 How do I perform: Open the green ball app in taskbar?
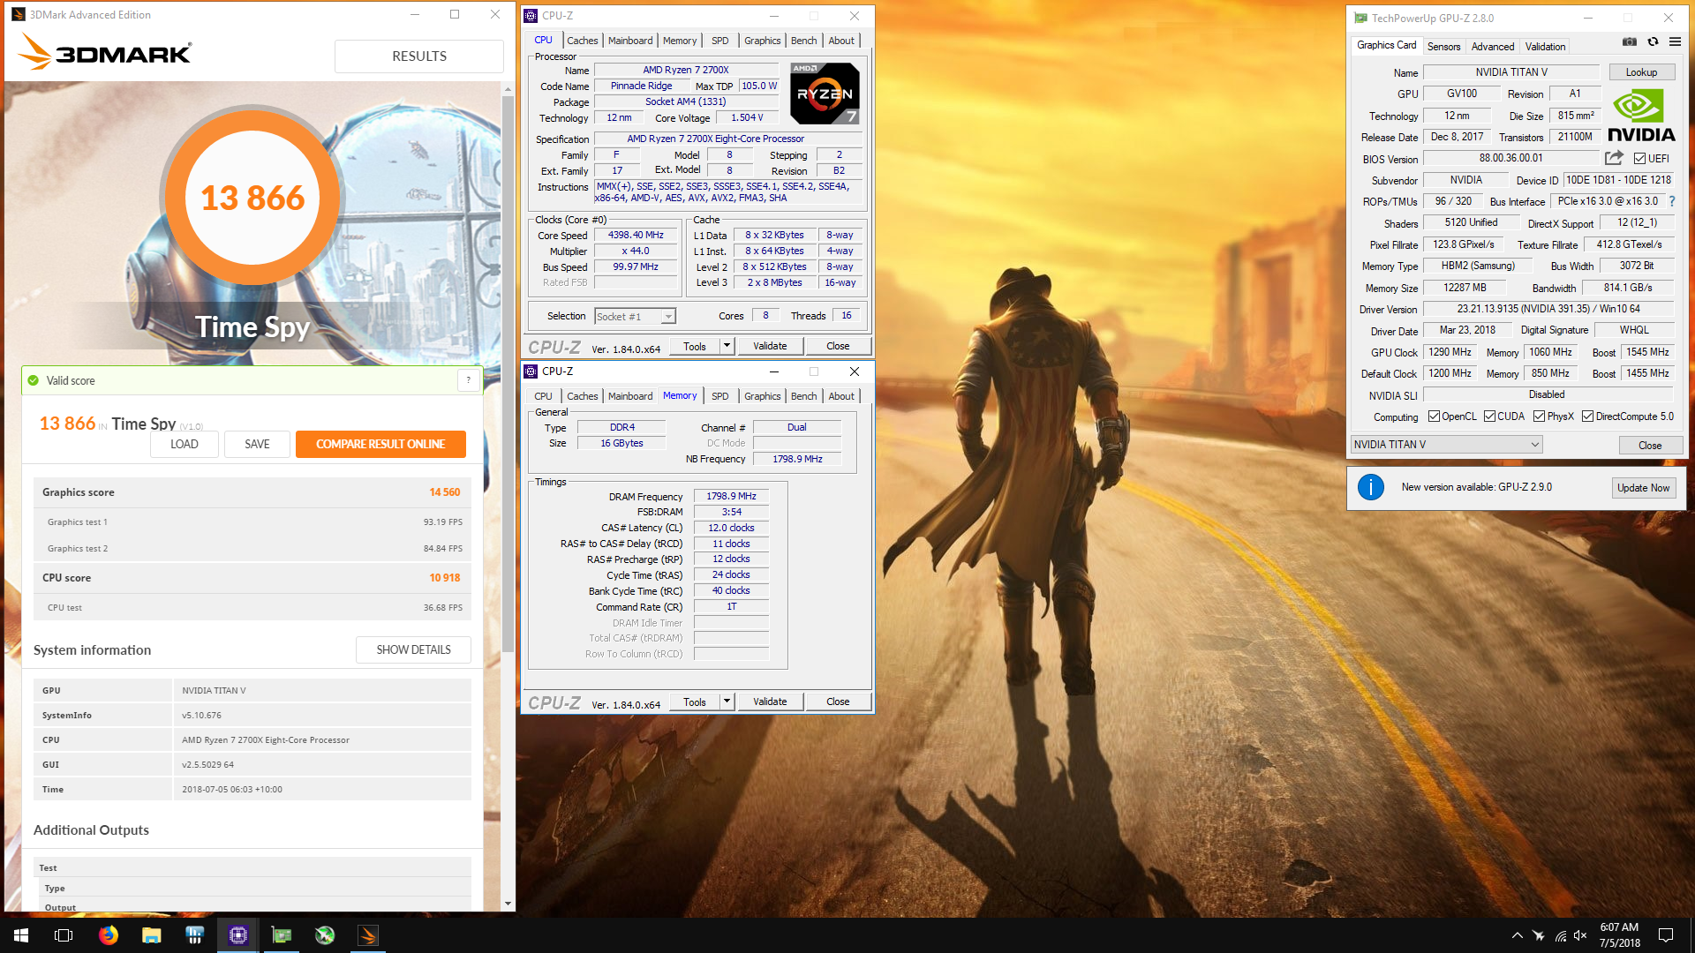click(324, 935)
